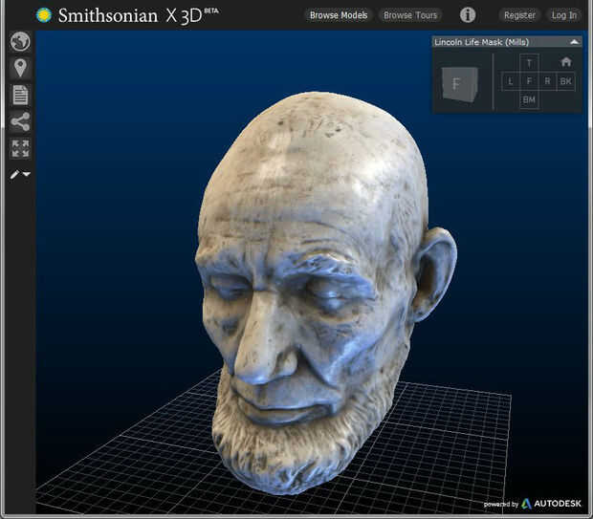The height and width of the screenshot is (519, 593).
Task: Open the pencil tools dropdown
Action: point(20,174)
